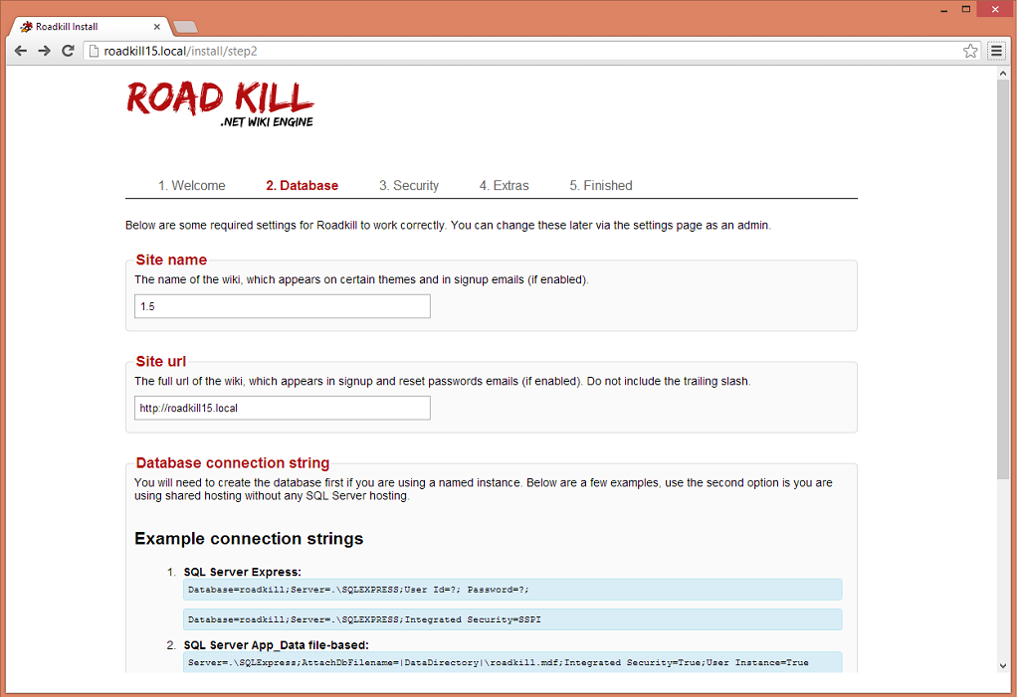Go to the 1. Welcome step
Viewport: 1019px width, 697px height.
[x=191, y=186]
